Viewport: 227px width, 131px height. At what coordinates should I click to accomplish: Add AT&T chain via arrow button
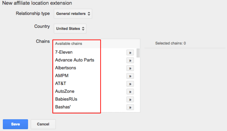[130, 84]
